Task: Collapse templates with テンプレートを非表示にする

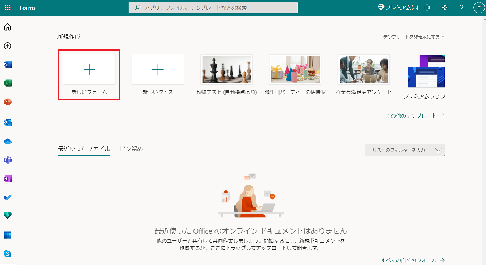Action: [413, 36]
